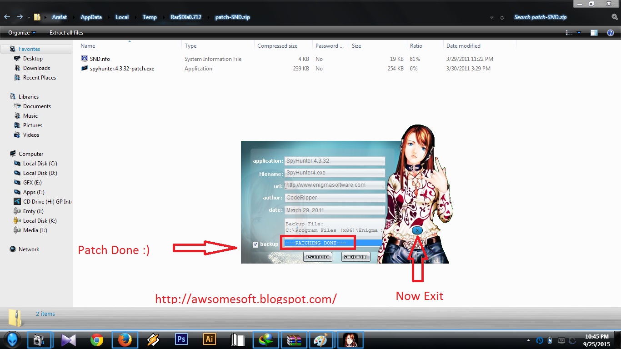This screenshot has width=621, height=349.
Task: Open Desktop in Favorites
Action: pos(33,59)
